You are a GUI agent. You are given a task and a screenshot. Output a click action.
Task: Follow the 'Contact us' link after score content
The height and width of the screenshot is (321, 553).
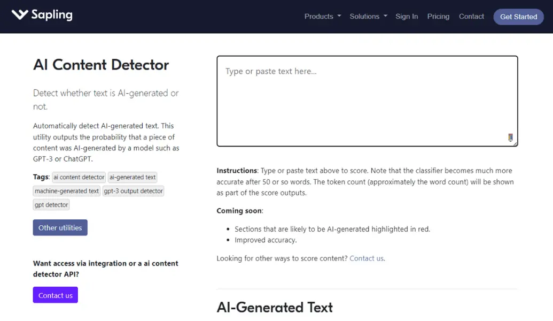[x=367, y=258]
